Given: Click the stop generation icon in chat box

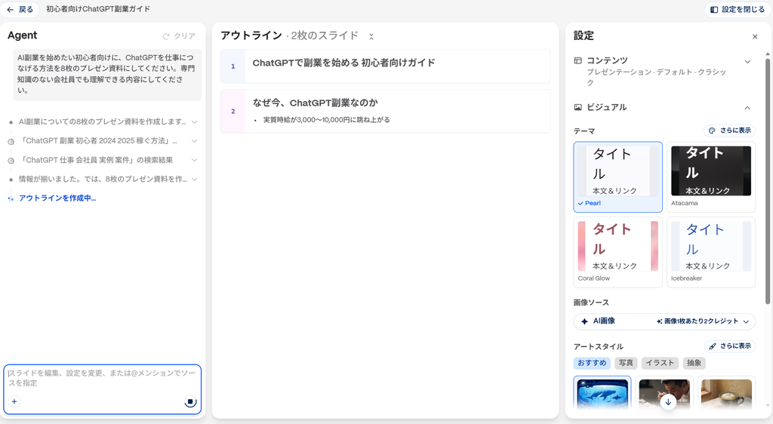Looking at the screenshot, I should (190, 402).
